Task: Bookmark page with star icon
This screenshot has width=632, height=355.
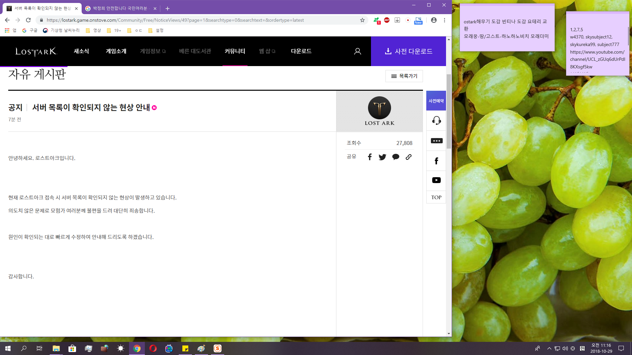Action: tap(362, 20)
